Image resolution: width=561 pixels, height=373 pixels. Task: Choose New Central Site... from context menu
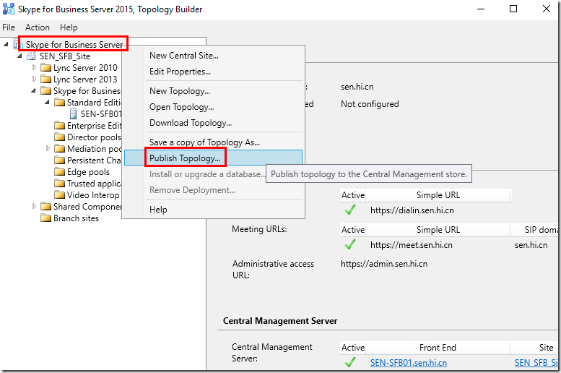coord(214,56)
